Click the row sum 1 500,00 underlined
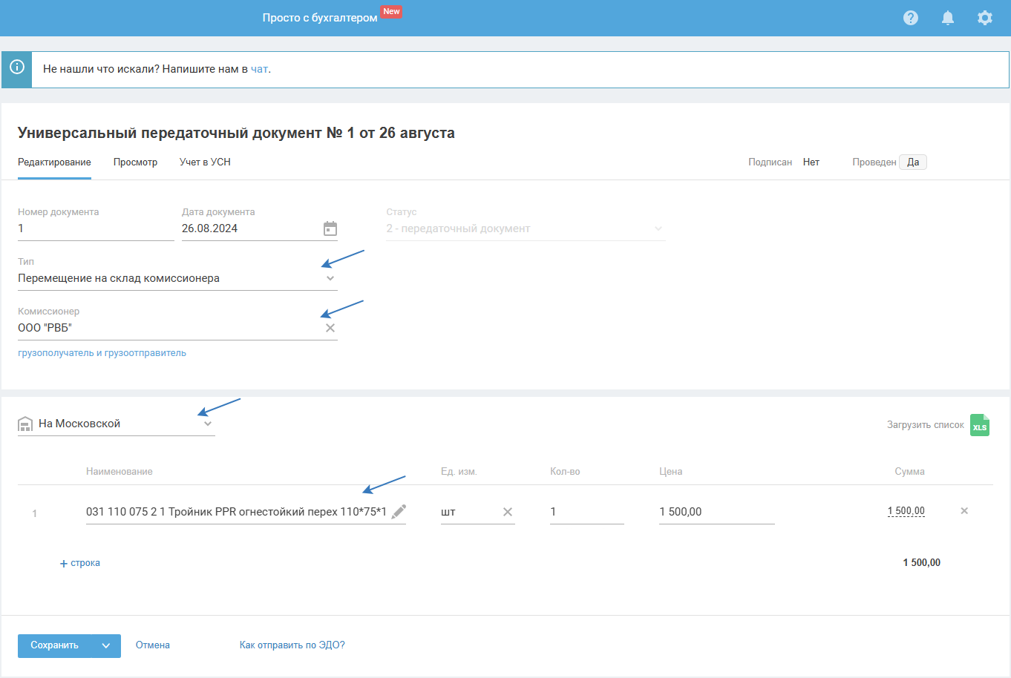 (x=906, y=511)
